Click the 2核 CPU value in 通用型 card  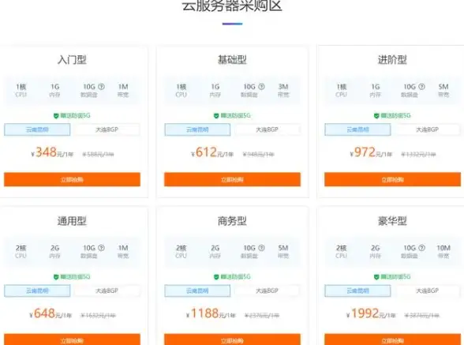coord(21,248)
